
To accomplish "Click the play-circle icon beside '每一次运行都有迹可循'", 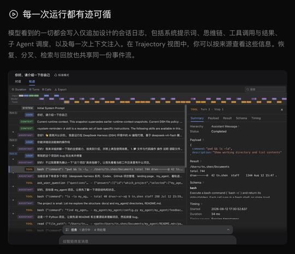I will coord(14,14).
